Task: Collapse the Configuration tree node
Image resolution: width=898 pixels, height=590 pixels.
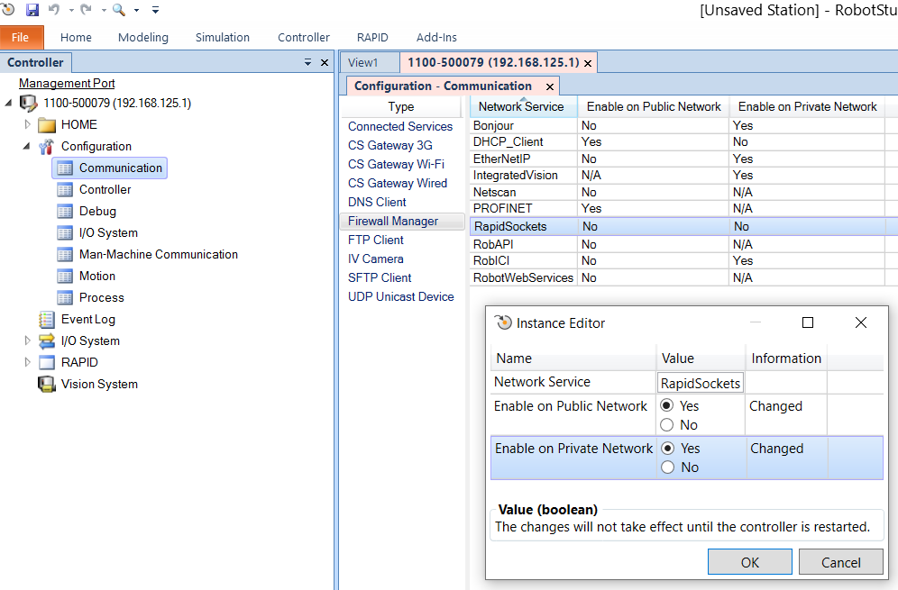Action: [x=27, y=147]
